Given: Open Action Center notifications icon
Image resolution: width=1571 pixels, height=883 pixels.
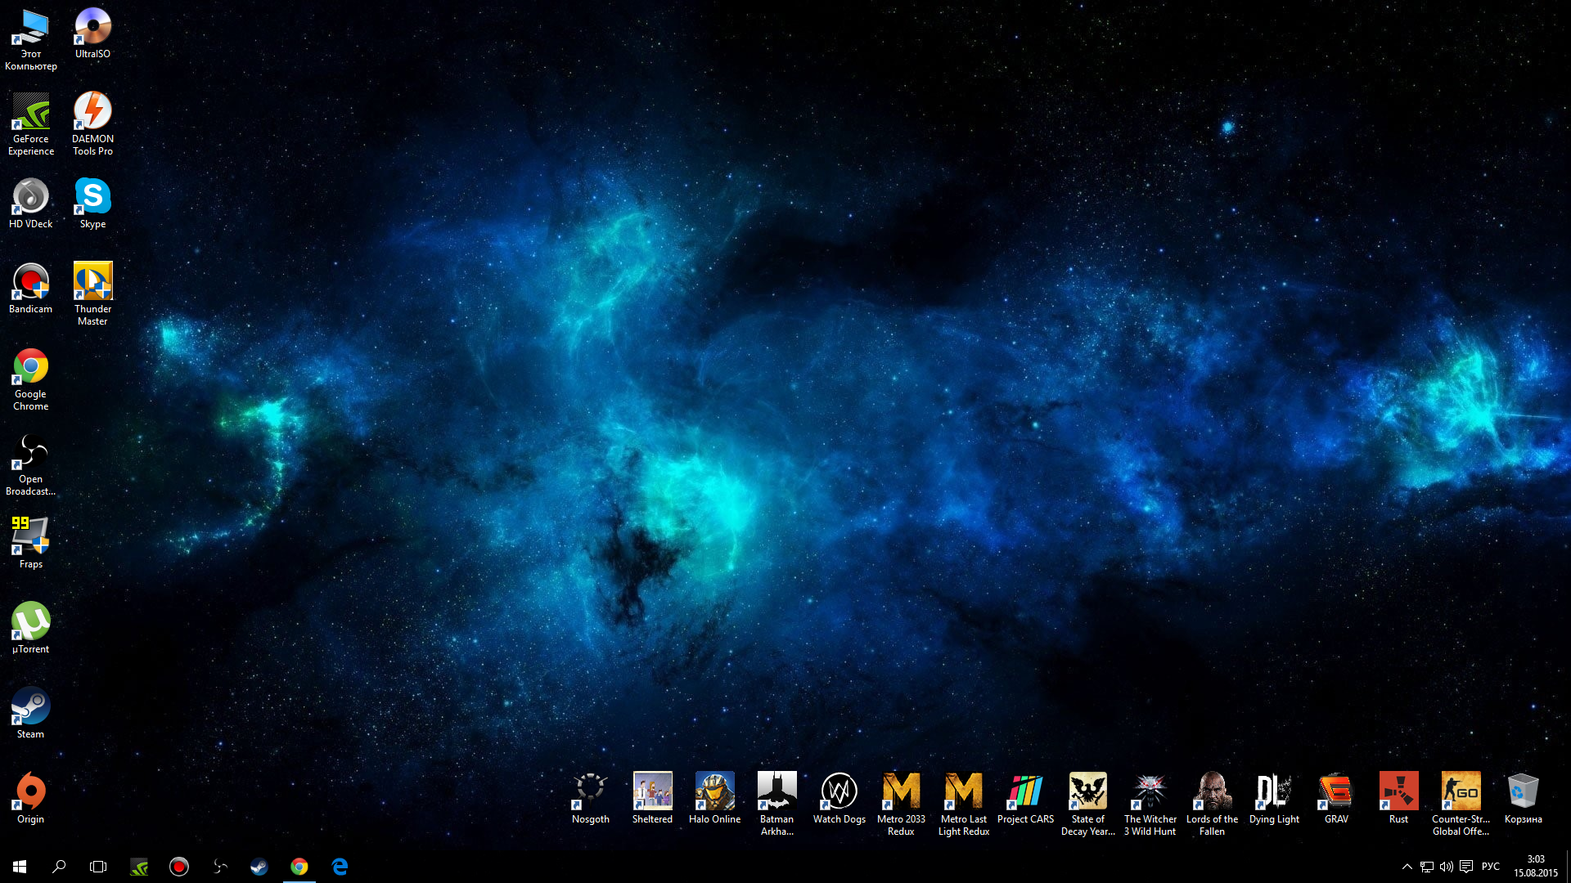Looking at the screenshot, I should click(x=1466, y=867).
